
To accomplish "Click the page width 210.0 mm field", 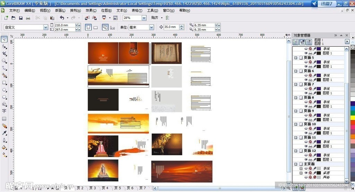I will [x=64, y=25].
